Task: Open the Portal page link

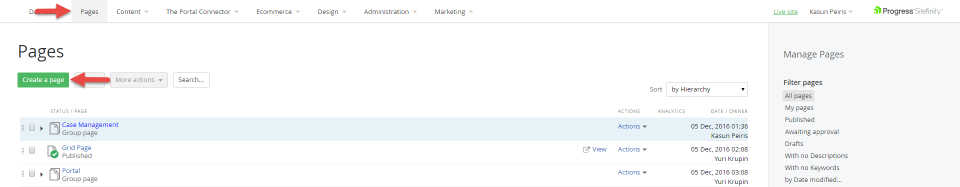Action: pyautogui.click(x=71, y=171)
